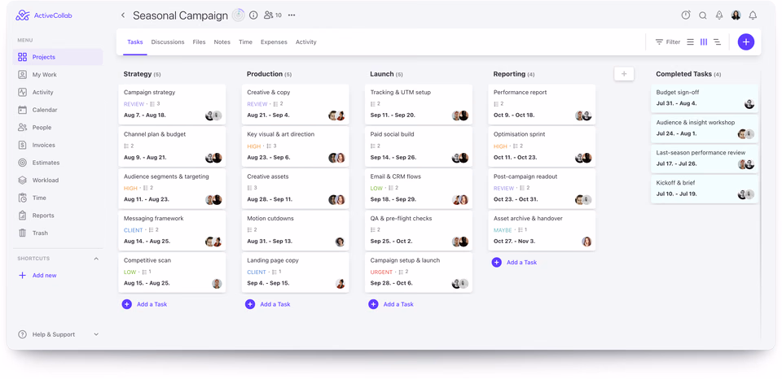Open Workload in the sidebar
Viewport: 782px width, 379px height.
(58, 181)
